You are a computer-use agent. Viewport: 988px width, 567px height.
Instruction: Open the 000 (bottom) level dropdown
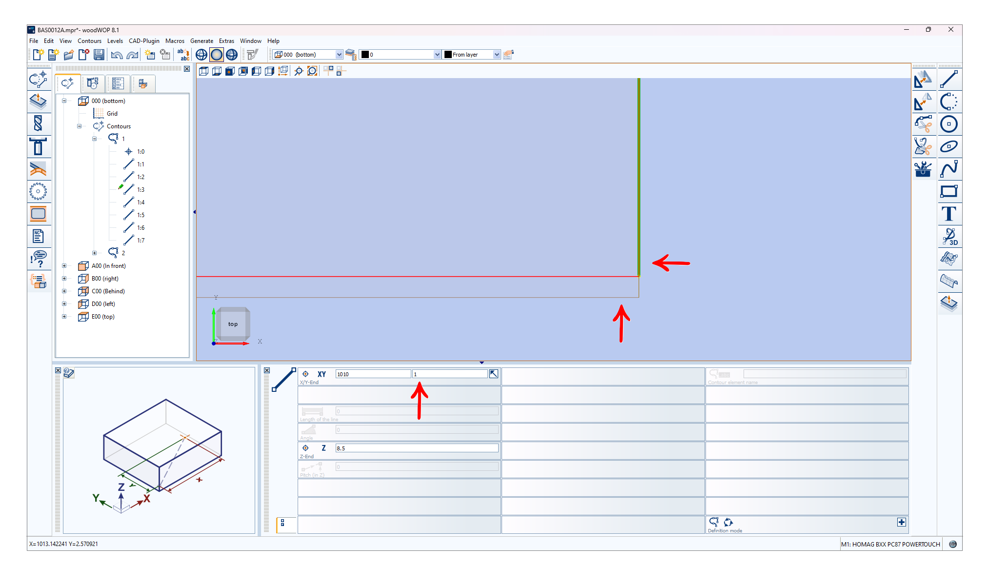pyautogui.click(x=339, y=55)
